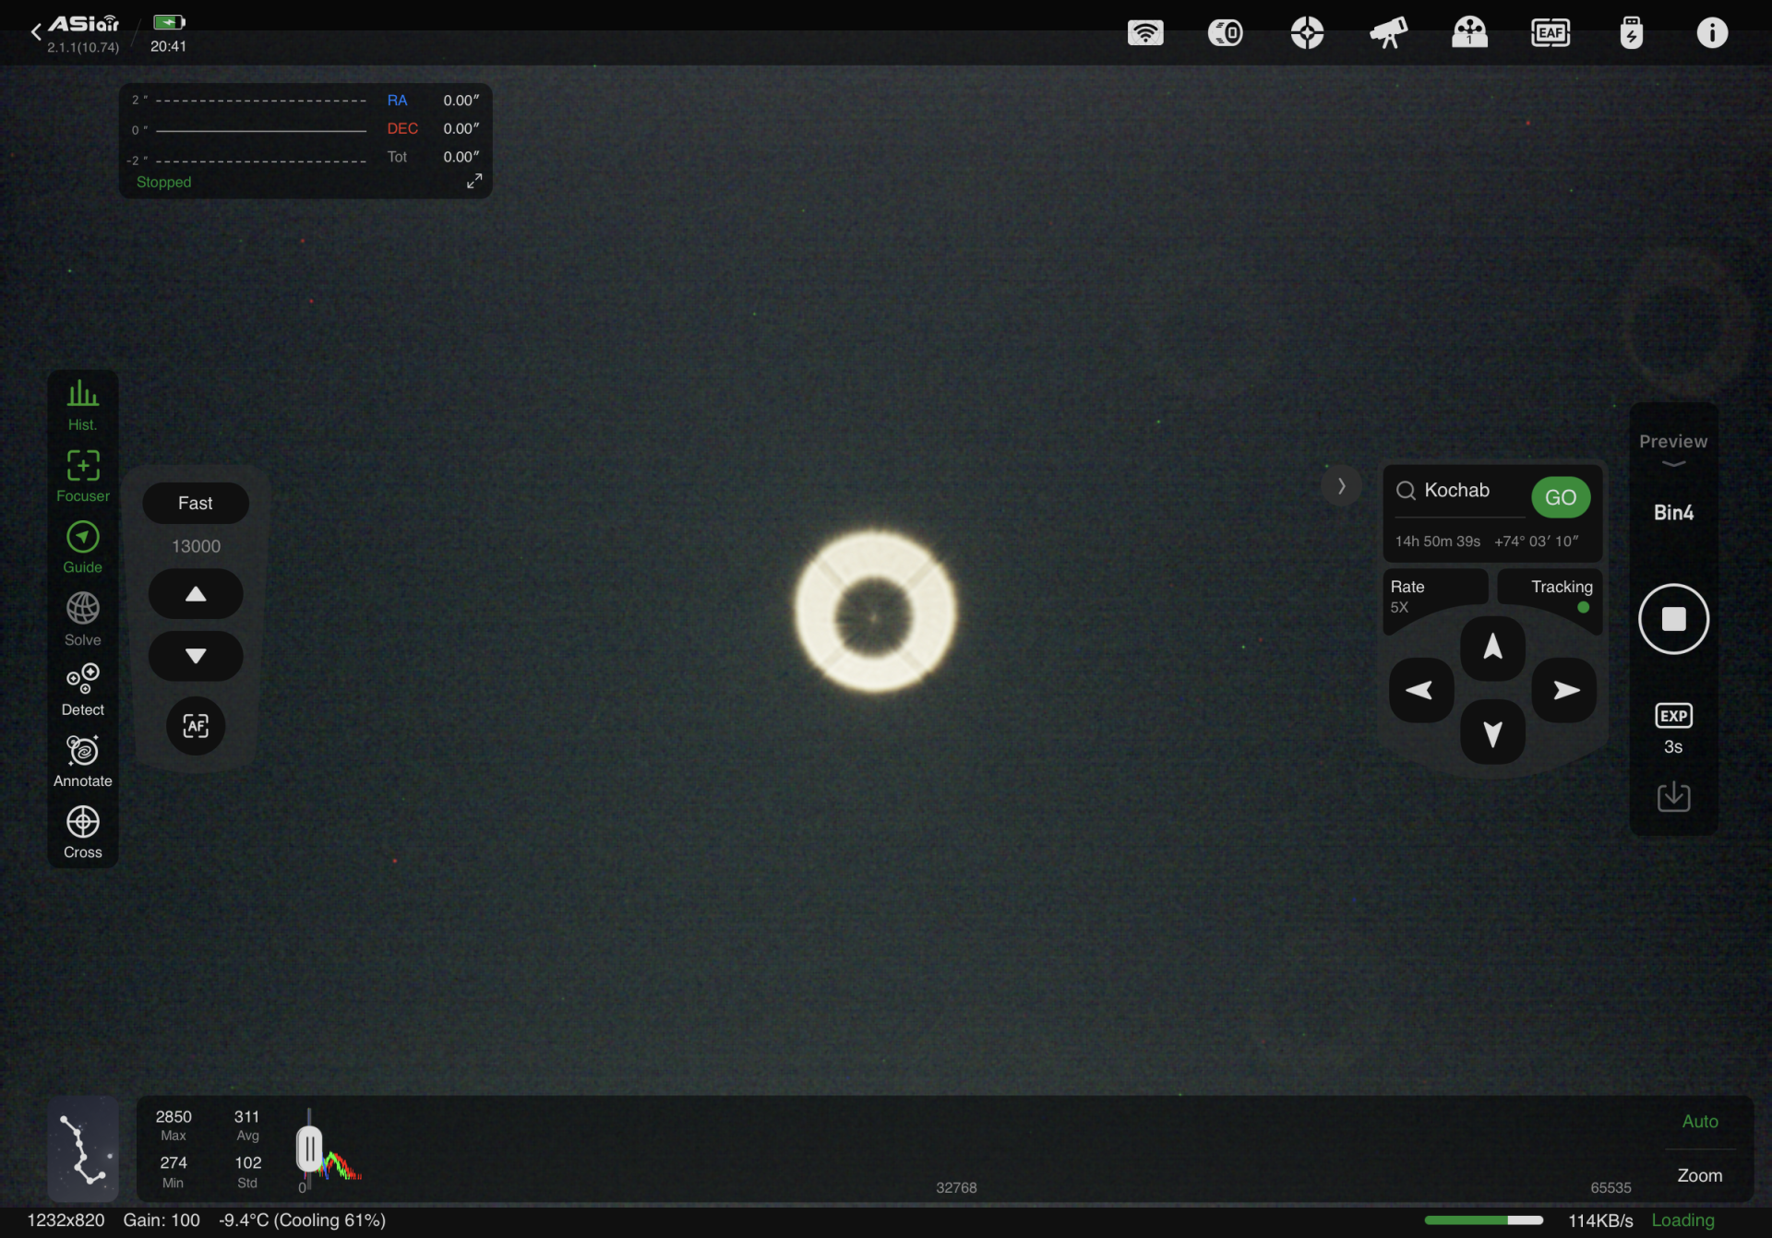
Task: Collapse the mount control panel chevron
Action: pyautogui.click(x=1341, y=486)
